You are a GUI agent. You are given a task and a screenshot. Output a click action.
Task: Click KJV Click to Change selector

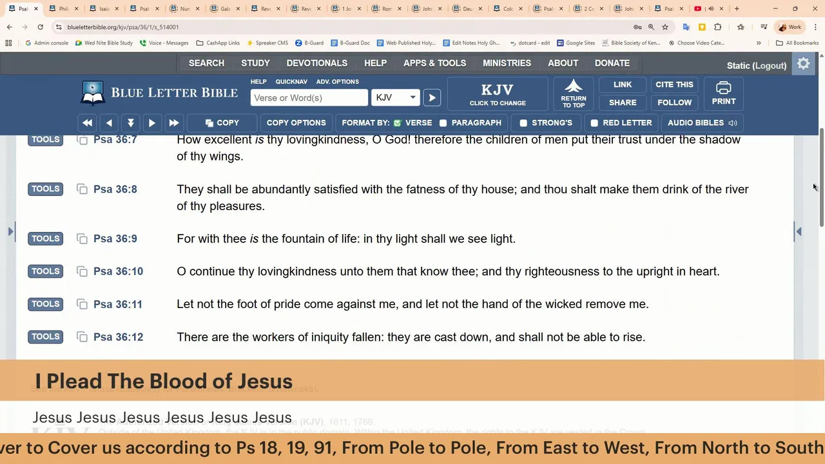[498, 93]
